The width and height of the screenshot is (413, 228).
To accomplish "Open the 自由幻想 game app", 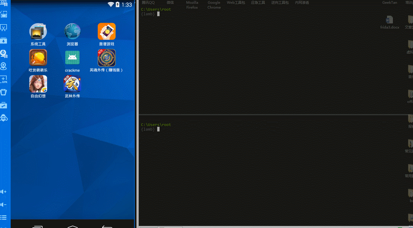I will coord(38,86).
